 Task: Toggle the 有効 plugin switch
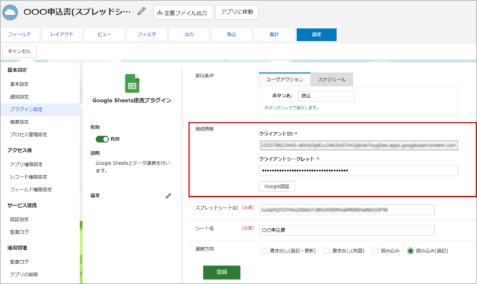coord(102,139)
